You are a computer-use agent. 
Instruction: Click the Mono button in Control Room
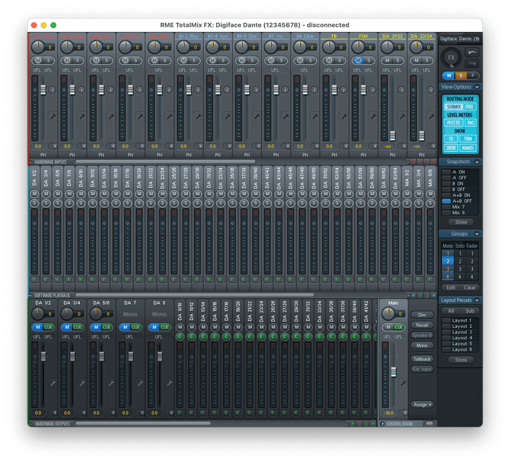(422, 345)
